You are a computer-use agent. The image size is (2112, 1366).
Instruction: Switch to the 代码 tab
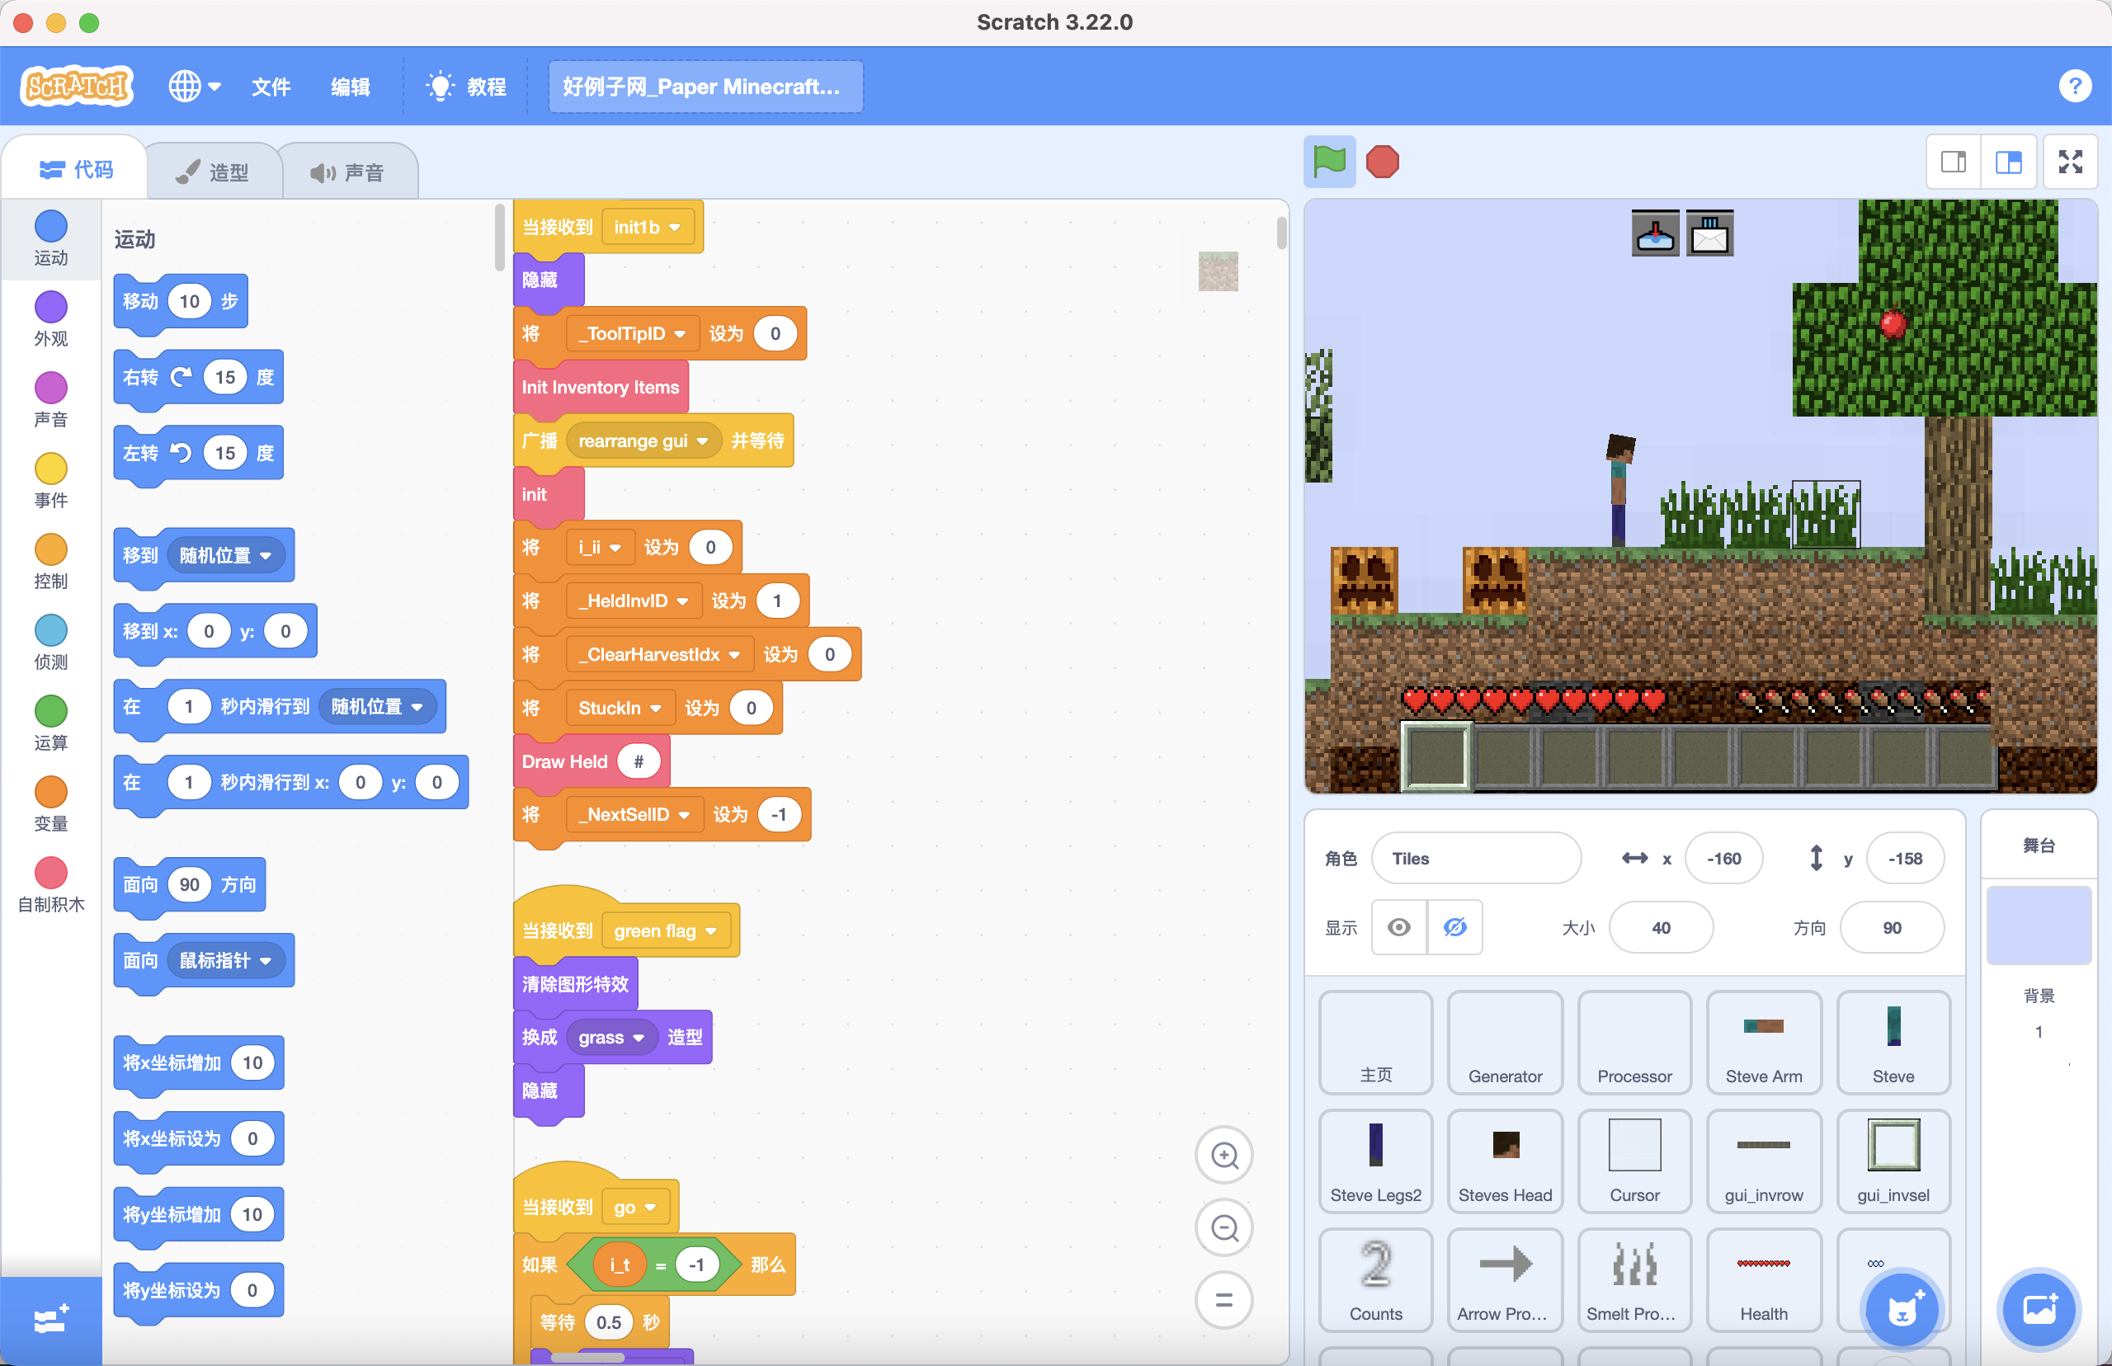click(76, 168)
